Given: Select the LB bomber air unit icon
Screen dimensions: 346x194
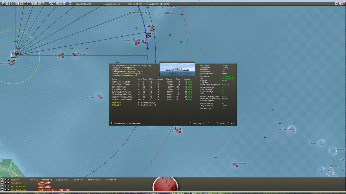Looking at the screenshot, I should click(41, 183).
